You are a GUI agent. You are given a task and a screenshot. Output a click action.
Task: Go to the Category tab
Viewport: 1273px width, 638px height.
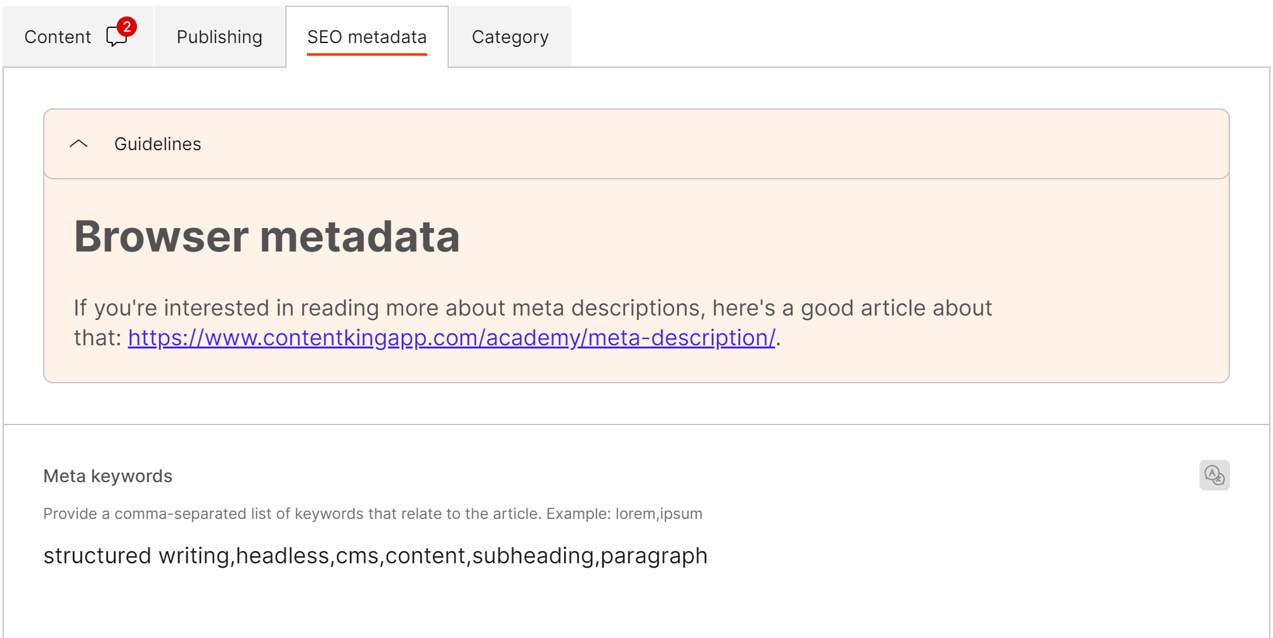510,37
